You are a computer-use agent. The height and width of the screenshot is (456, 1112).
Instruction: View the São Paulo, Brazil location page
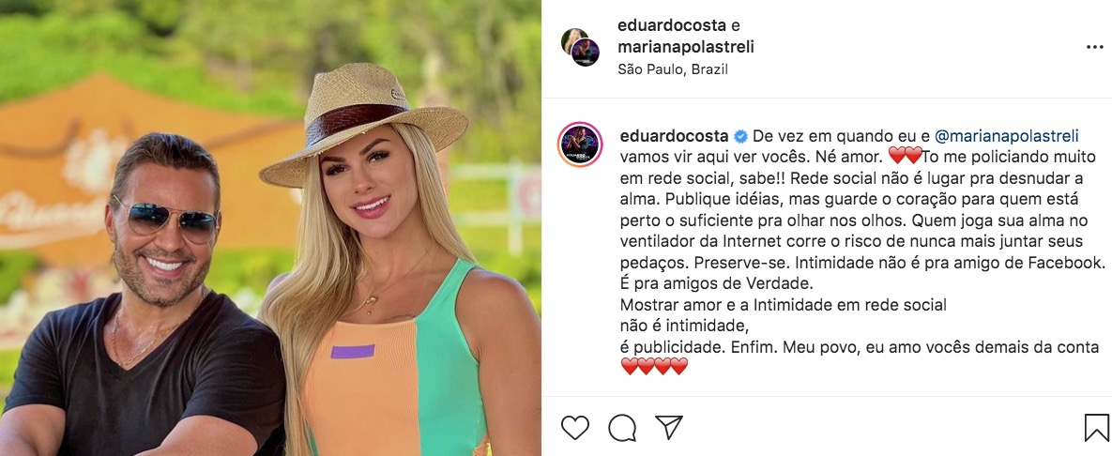(673, 69)
